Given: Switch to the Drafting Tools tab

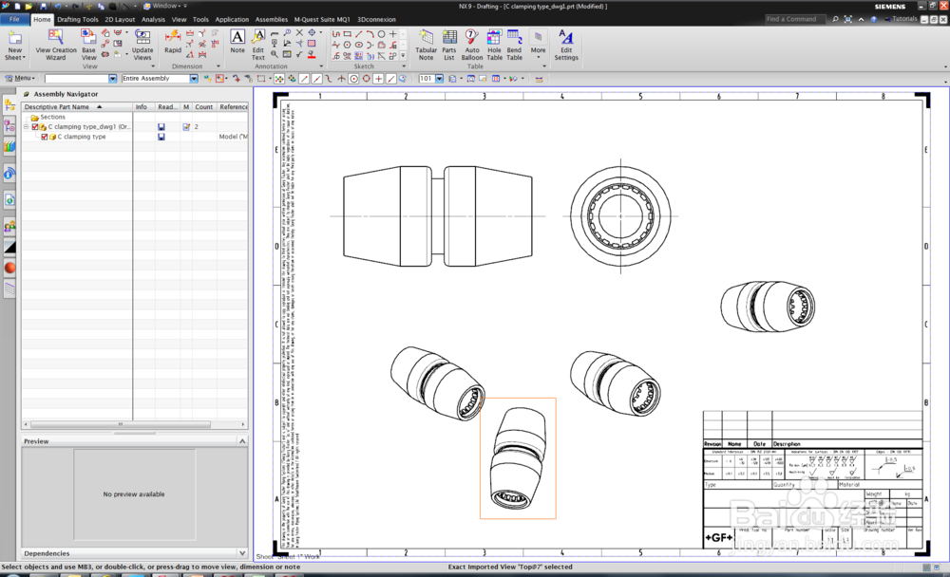Looking at the screenshot, I should (77, 19).
